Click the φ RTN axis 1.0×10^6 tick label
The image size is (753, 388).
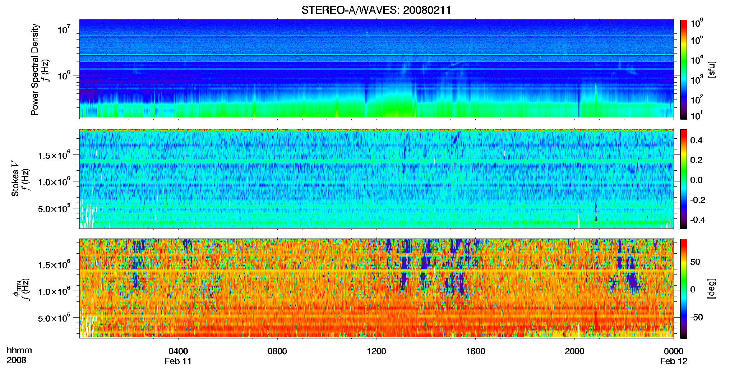[54, 291]
